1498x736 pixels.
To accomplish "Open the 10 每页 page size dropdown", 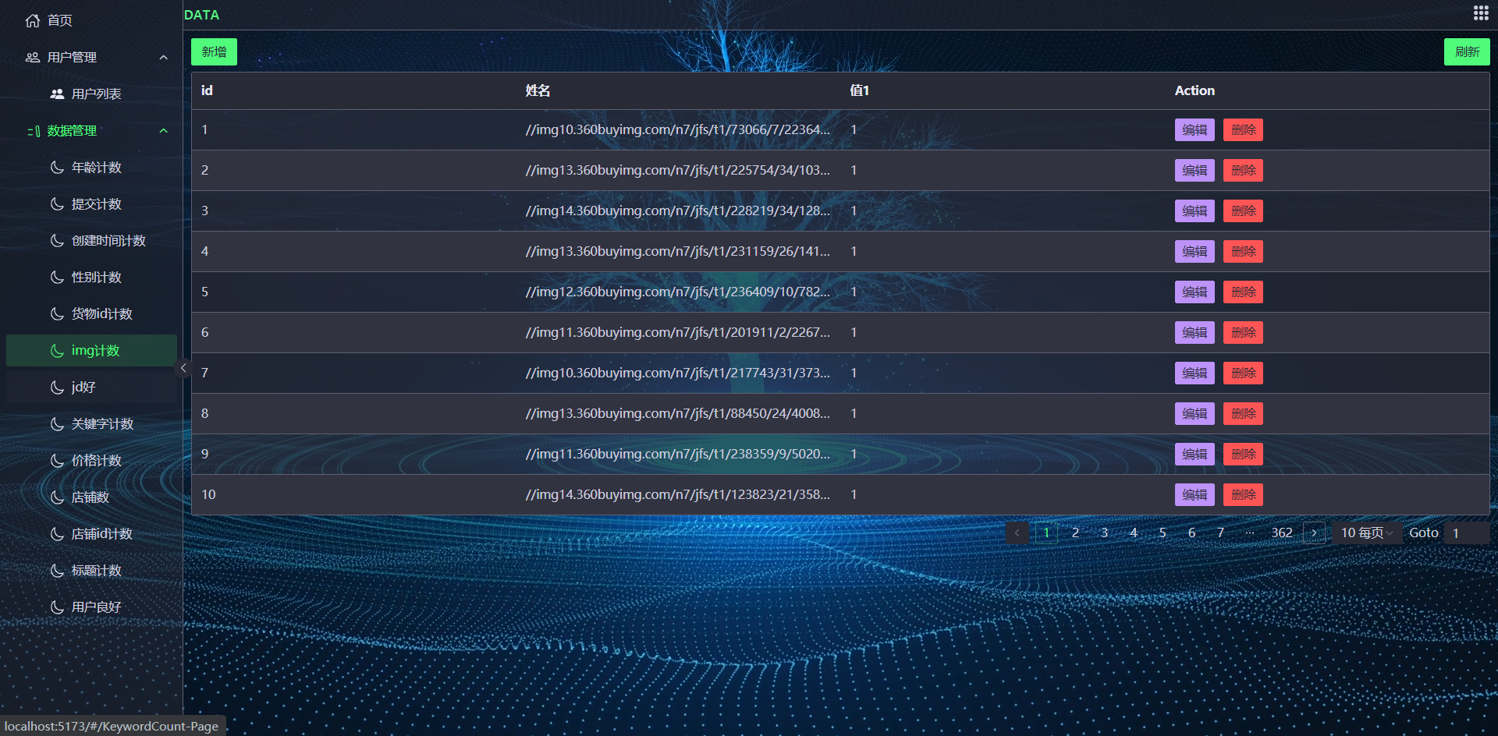I will click(1366, 533).
